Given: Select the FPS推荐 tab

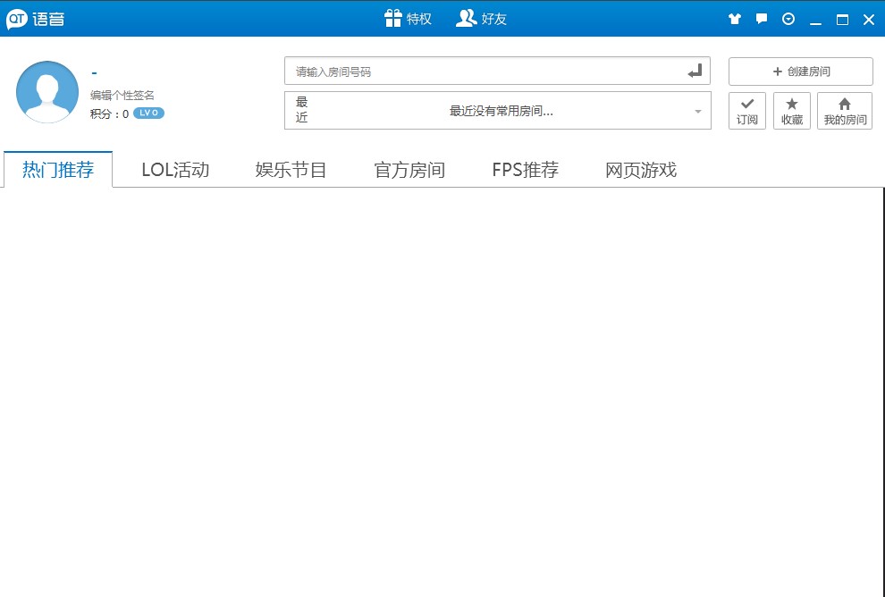Looking at the screenshot, I should [x=526, y=170].
